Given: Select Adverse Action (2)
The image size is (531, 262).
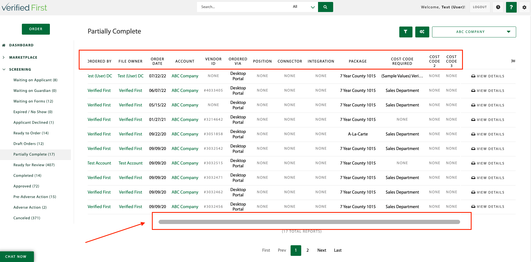Looking at the screenshot, I should click(x=30, y=208).
